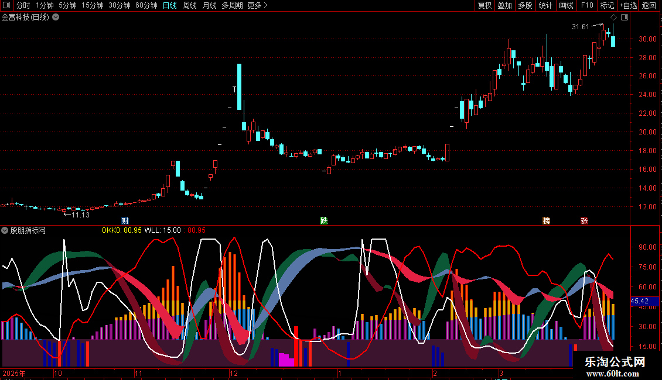662x380 pixels.
Task: Open the 多股 multi-stock view
Action: [x=525, y=5]
